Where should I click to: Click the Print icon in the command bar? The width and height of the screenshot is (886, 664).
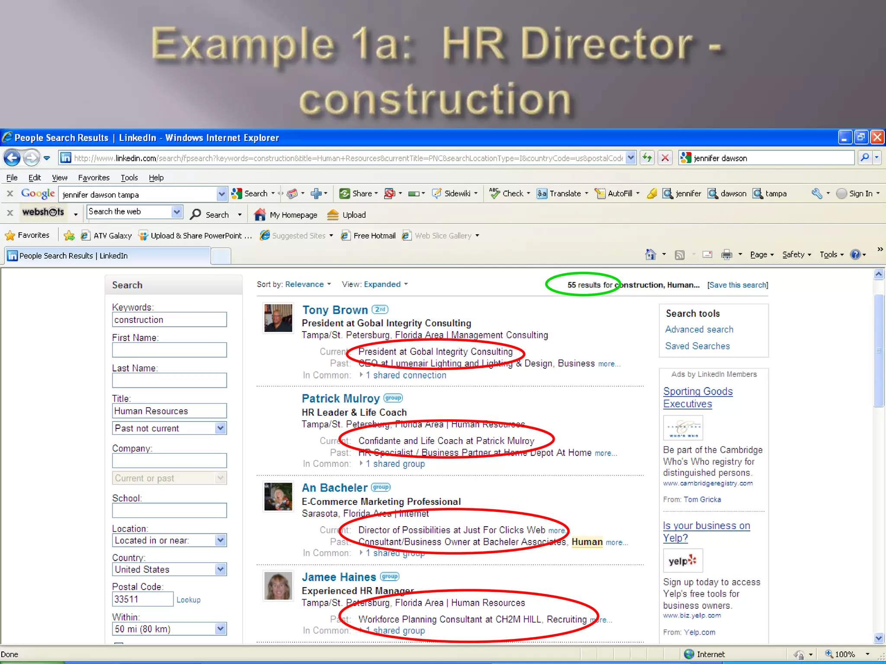(727, 255)
